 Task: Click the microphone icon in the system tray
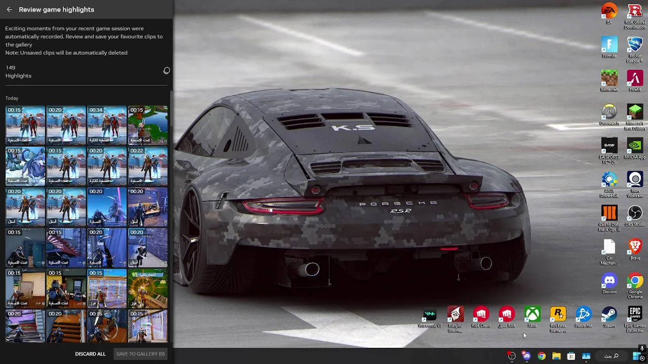(x=642, y=348)
